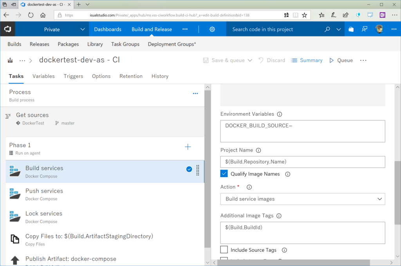Open the more actions ellipsis beside Queue
The height and width of the screenshot is (266, 401).
pos(363,60)
